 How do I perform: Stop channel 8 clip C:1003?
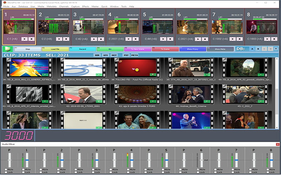pos(274,39)
